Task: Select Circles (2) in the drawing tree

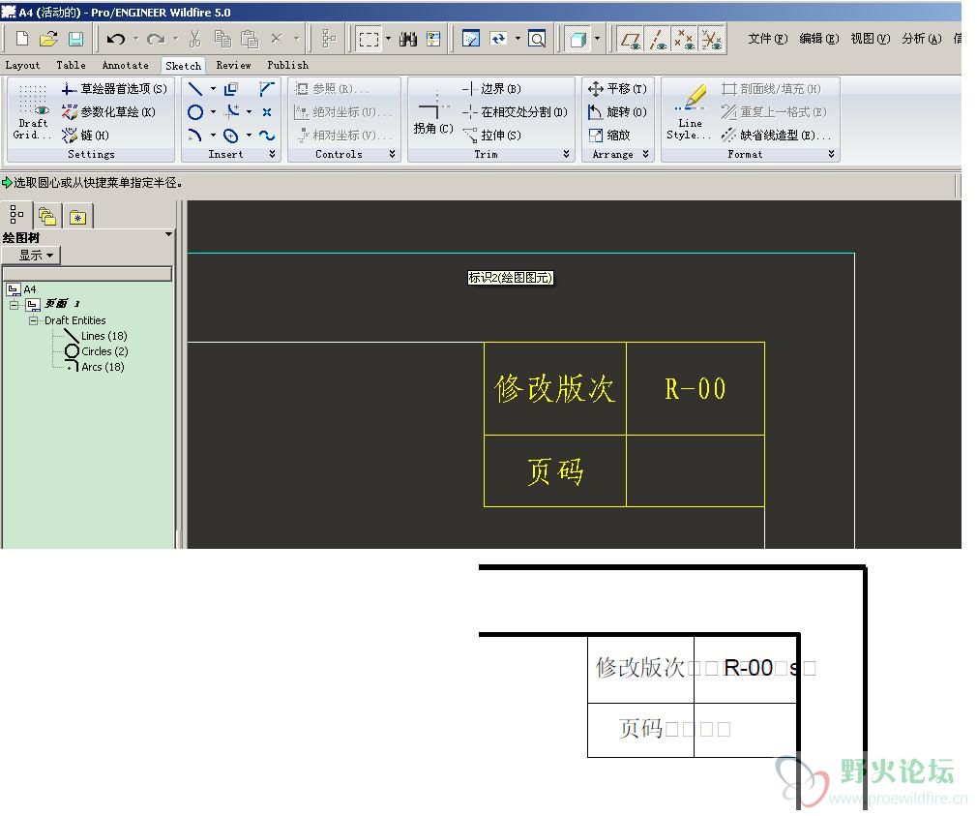Action: tap(104, 351)
